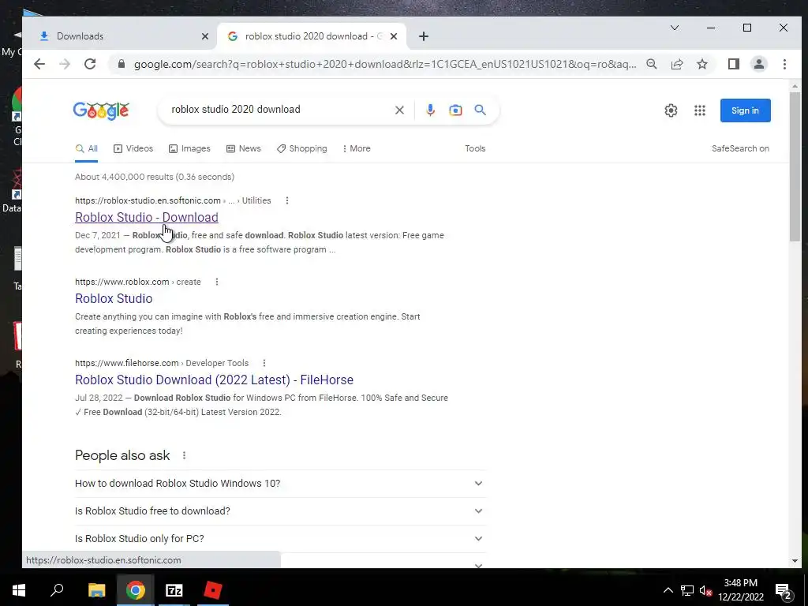
Task: Switch to Videos results
Action: tap(133, 148)
